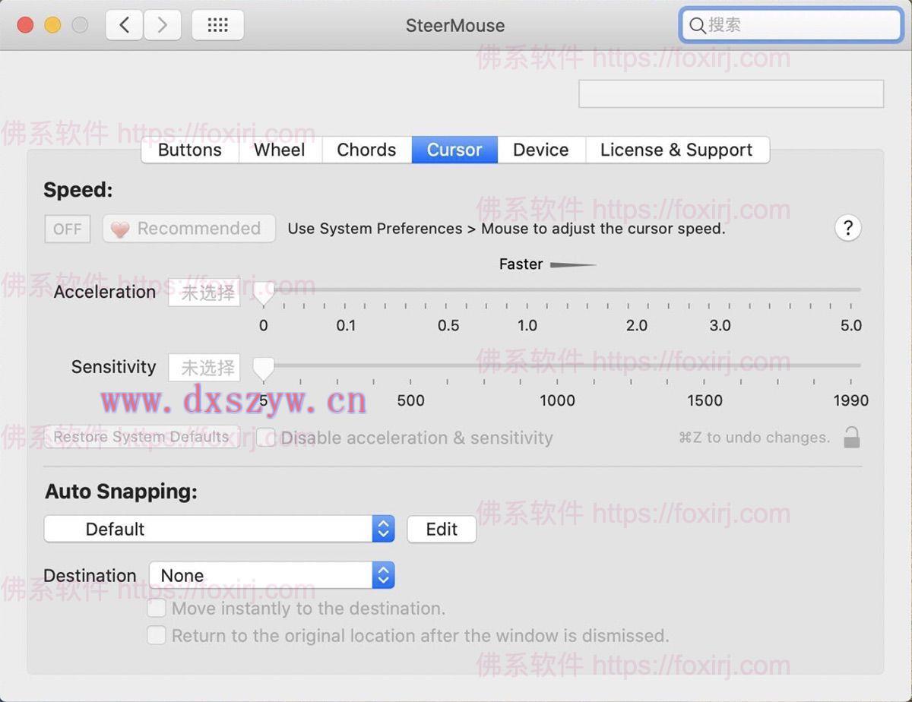The height and width of the screenshot is (702, 912).
Task: Click the '1990' sensitivity scale value
Action: (x=850, y=400)
